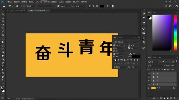Hide the second text layer via eye
Viewport: 179px width, 100px height.
[x=149, y=77]
